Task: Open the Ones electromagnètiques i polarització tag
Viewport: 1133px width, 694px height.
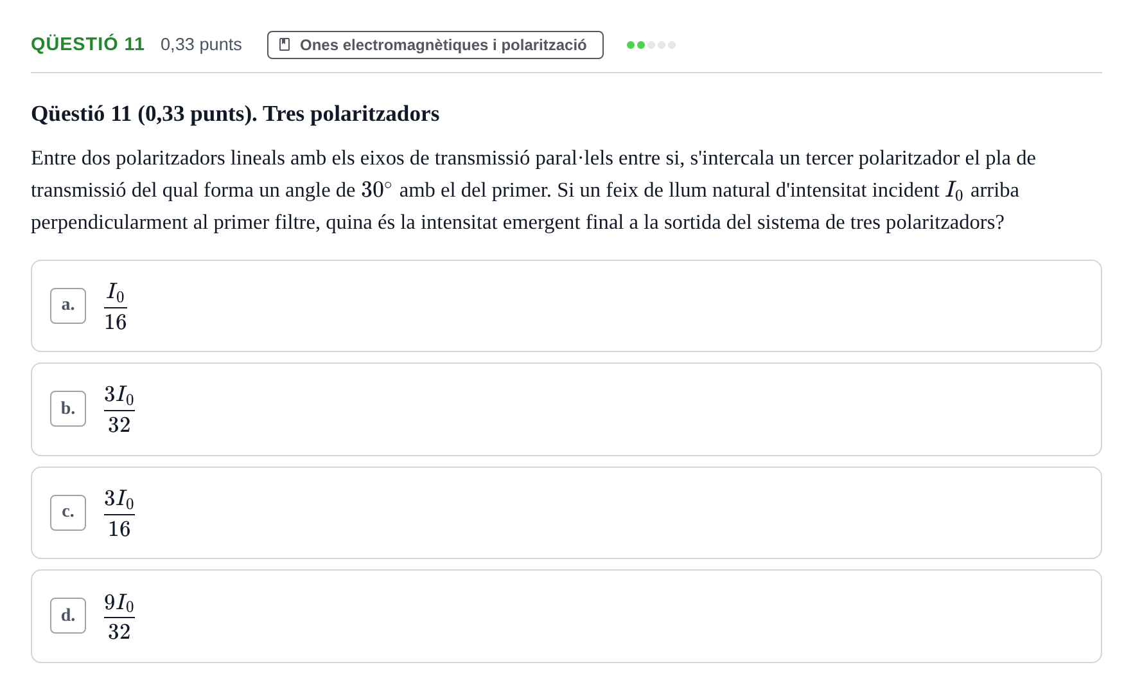Action: 435,45
